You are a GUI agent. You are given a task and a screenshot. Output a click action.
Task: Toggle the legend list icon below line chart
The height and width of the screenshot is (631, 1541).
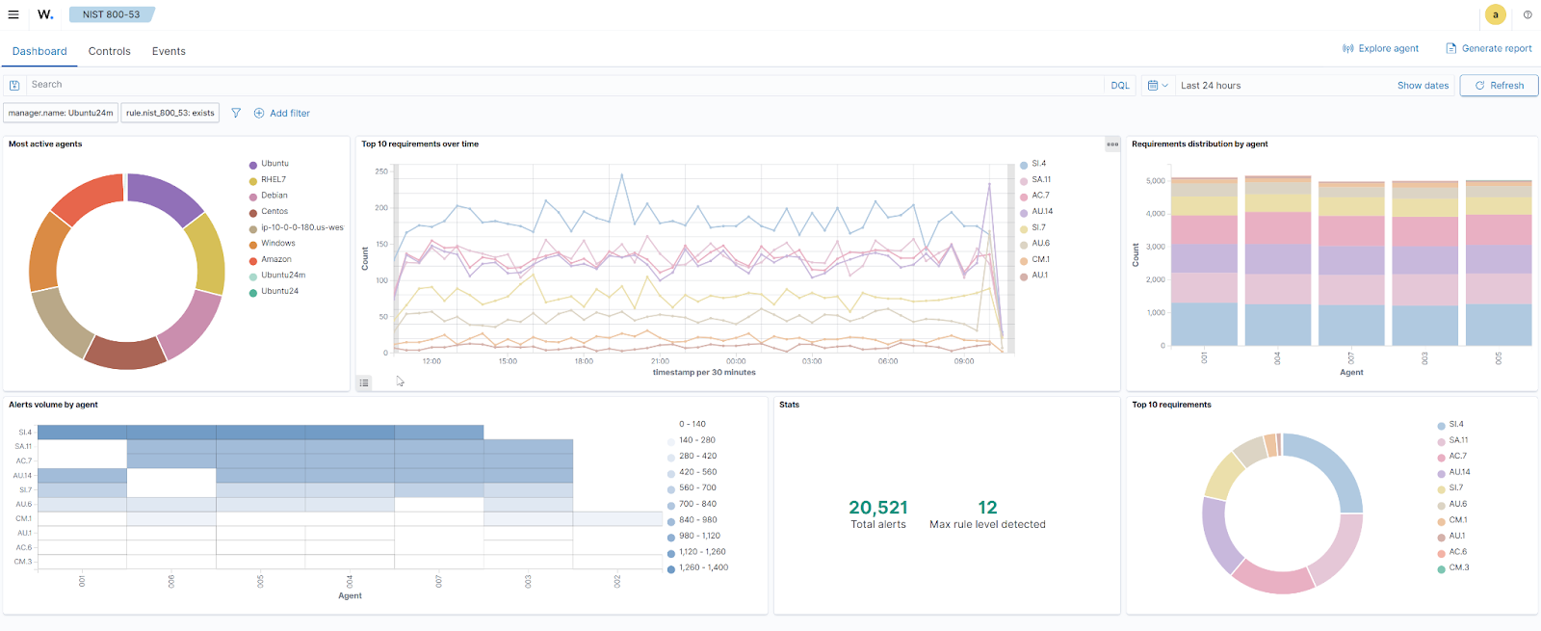(x=364, y=382)
